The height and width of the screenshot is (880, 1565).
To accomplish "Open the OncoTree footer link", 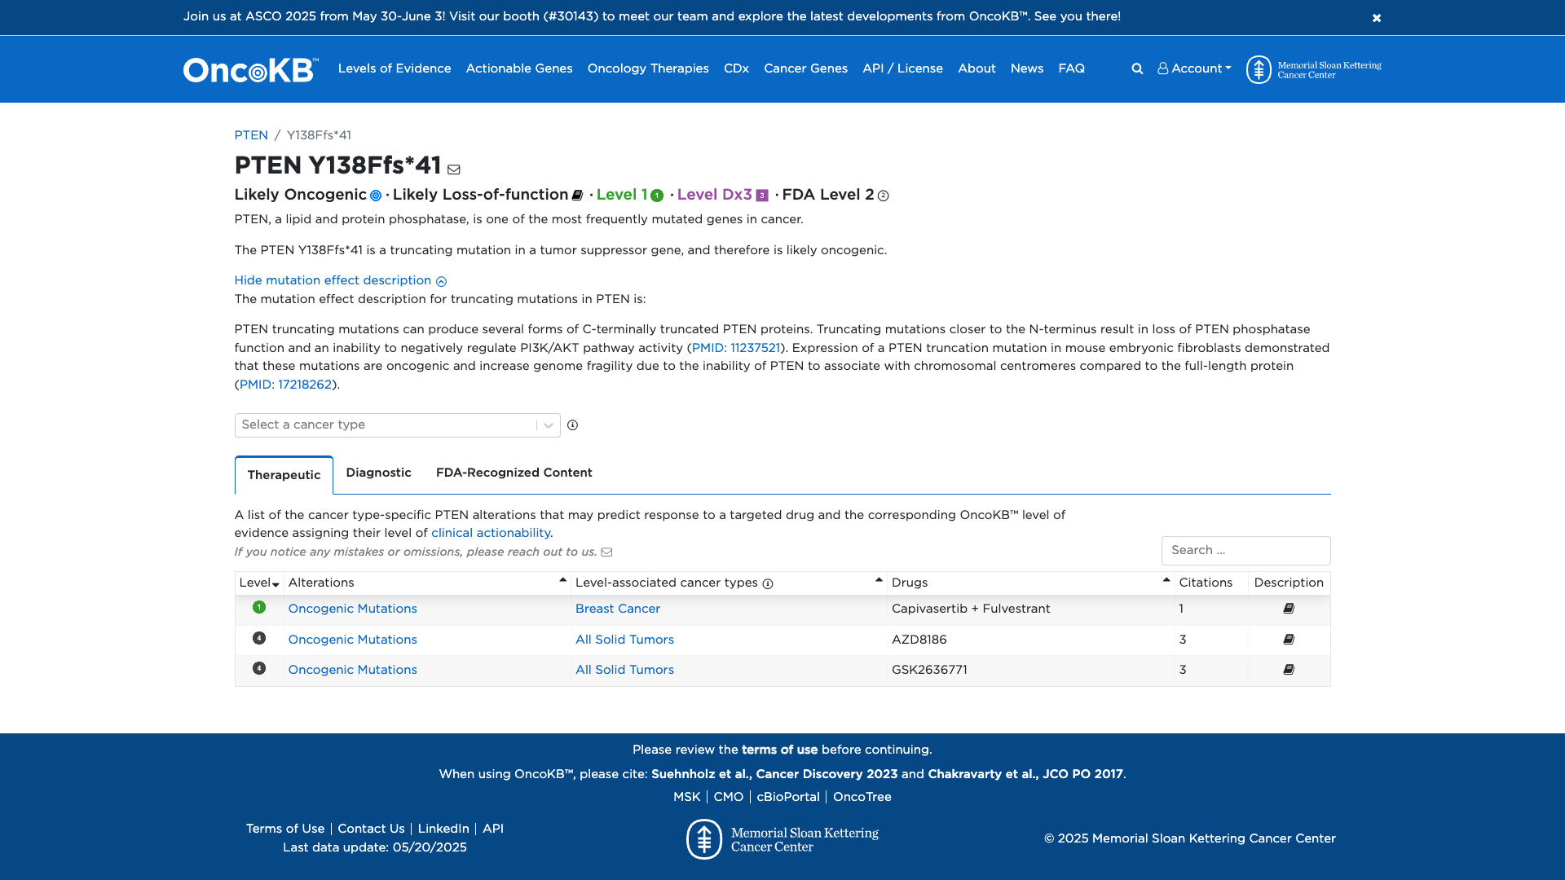I will [862, 798].
